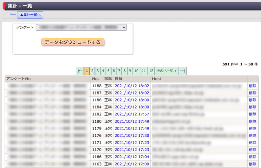This screenshot has width=261, height=168.
Task: Open the 2021/10/12 17:57 record
Action: pos(132,114)
